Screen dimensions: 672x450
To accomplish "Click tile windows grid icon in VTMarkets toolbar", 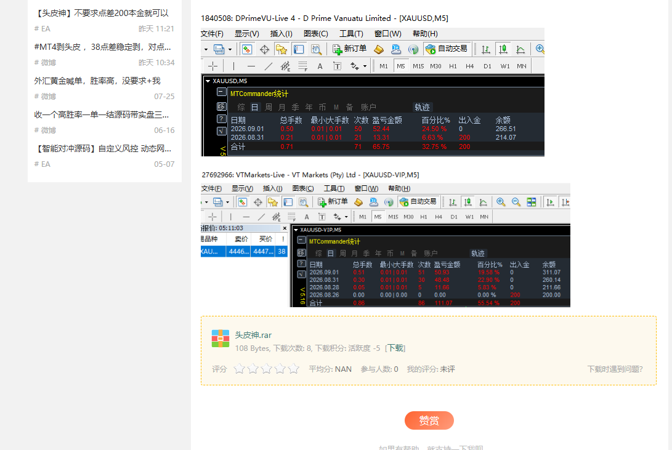I will pyautogui.click(x=532, y=202).
